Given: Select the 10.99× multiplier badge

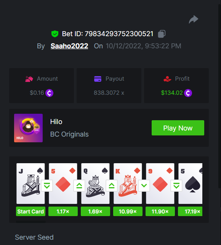Looking at the screenshot, I should pyautogui.click(x=128, y=212).
